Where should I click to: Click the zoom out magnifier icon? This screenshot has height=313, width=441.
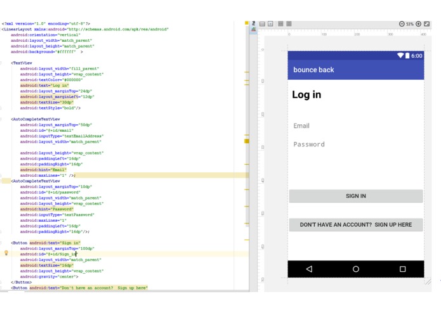tap(402, 24)
